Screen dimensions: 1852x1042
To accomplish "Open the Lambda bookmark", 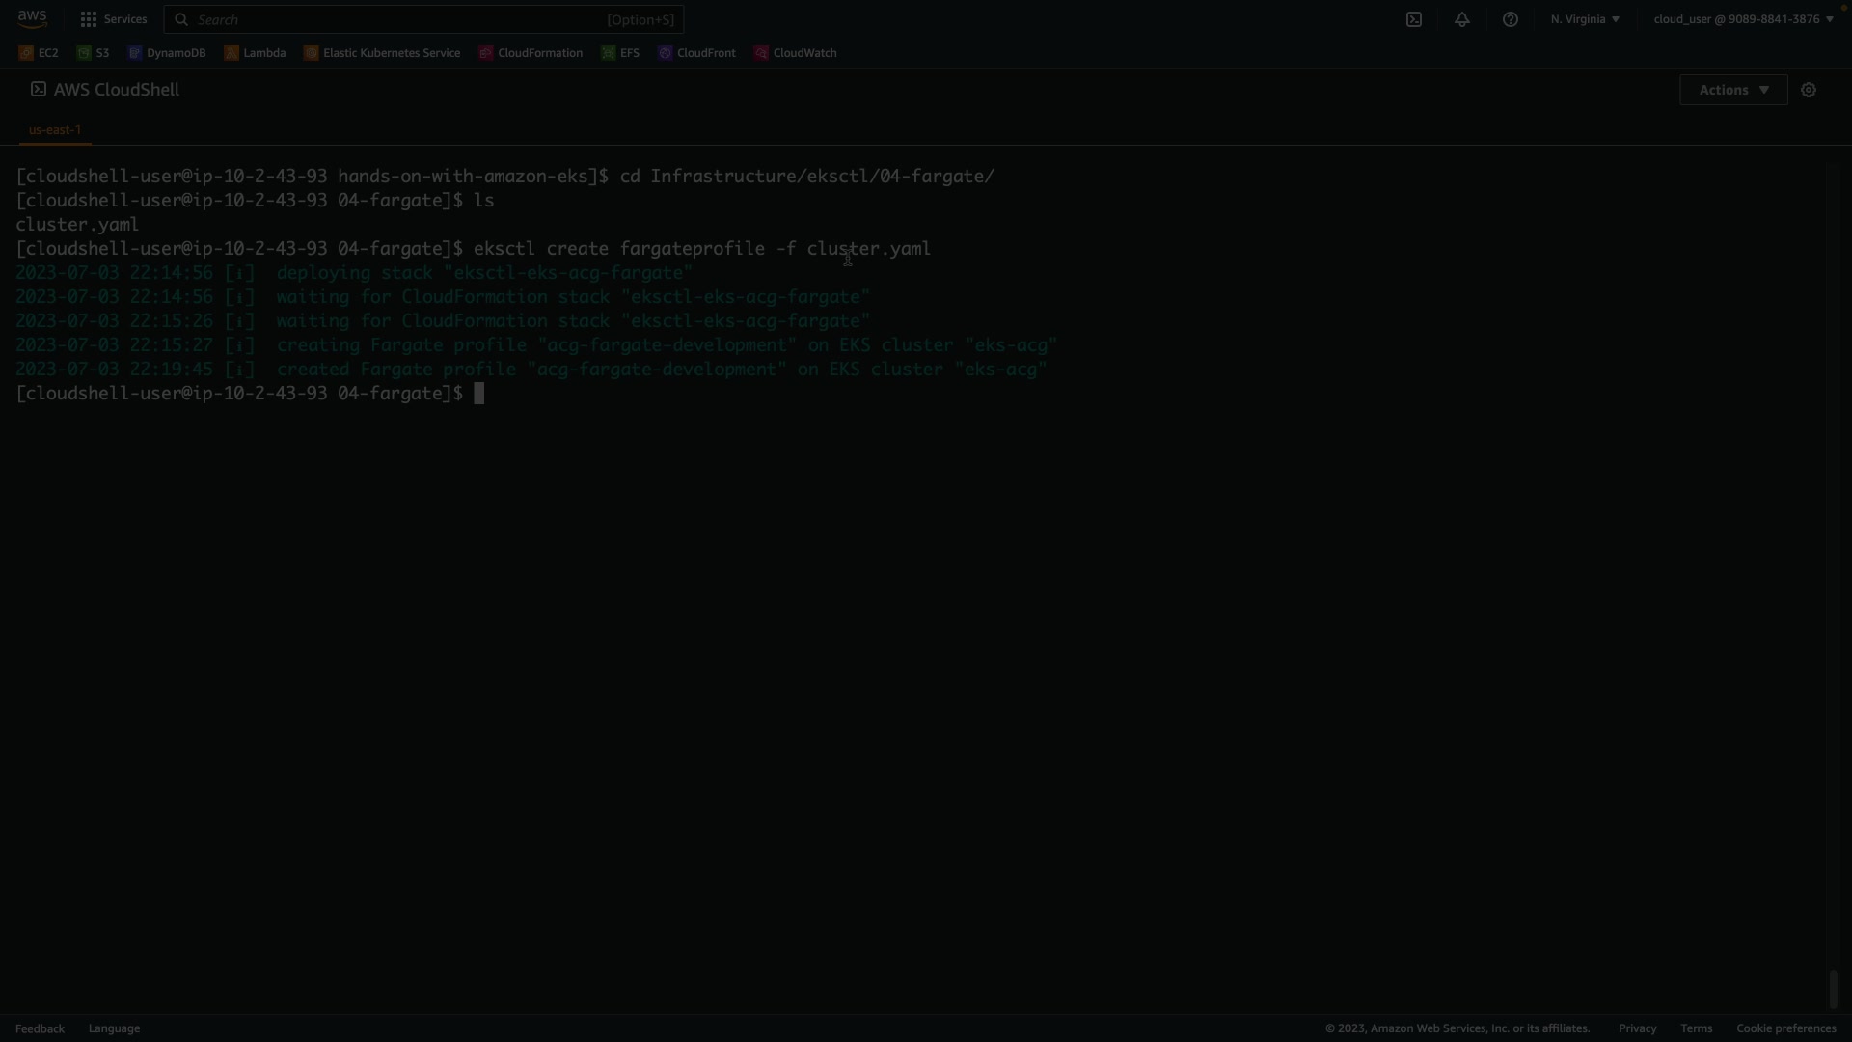I will click(256, 53).
